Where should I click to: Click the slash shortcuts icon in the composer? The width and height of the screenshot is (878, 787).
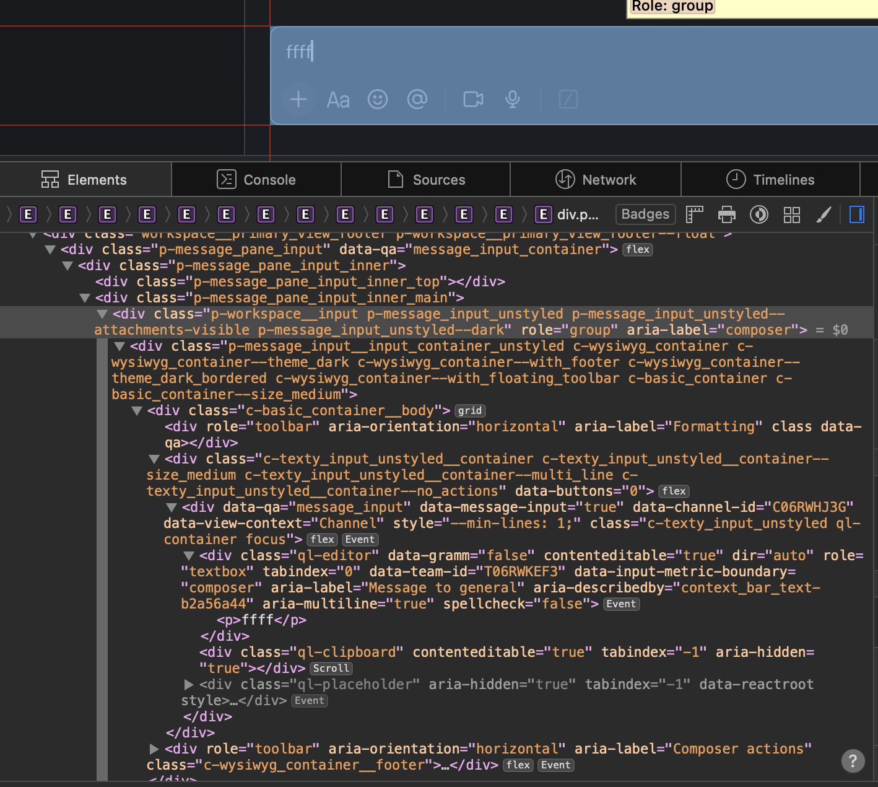coord(568,99)
